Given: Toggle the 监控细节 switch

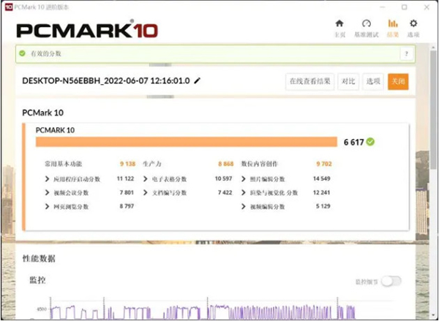Looking at the screenshot, I should (391, 281).
